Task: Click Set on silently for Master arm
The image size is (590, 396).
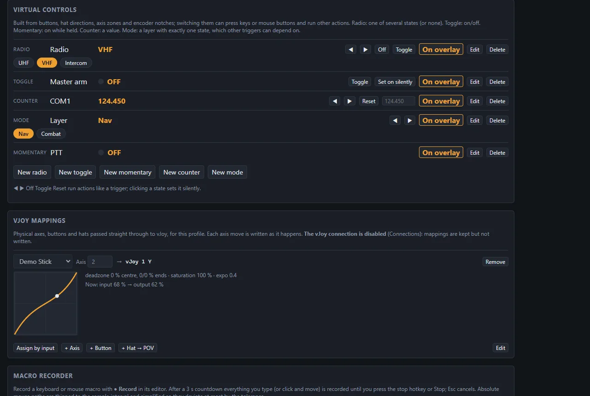Action: pyautogui.click(x=395, y=82)
